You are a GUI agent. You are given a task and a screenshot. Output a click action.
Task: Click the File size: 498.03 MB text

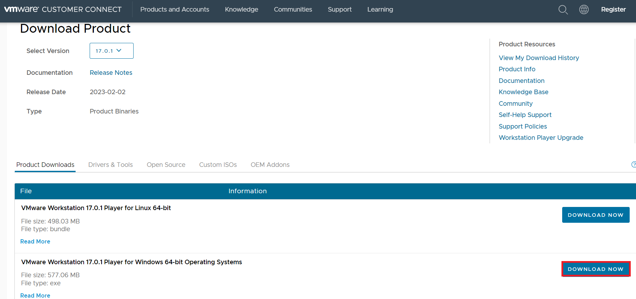50,221
